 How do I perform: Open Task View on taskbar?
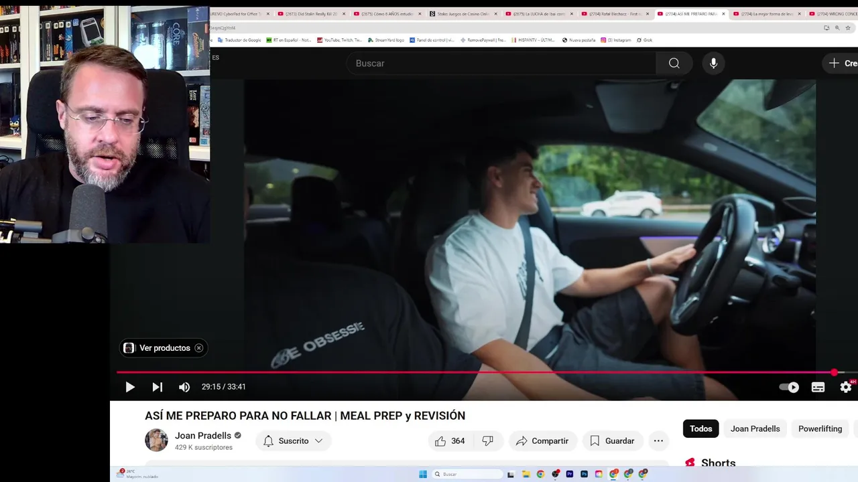tap(511, 474)
